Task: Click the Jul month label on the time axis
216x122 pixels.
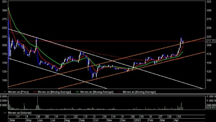Action: click(53, 120)
